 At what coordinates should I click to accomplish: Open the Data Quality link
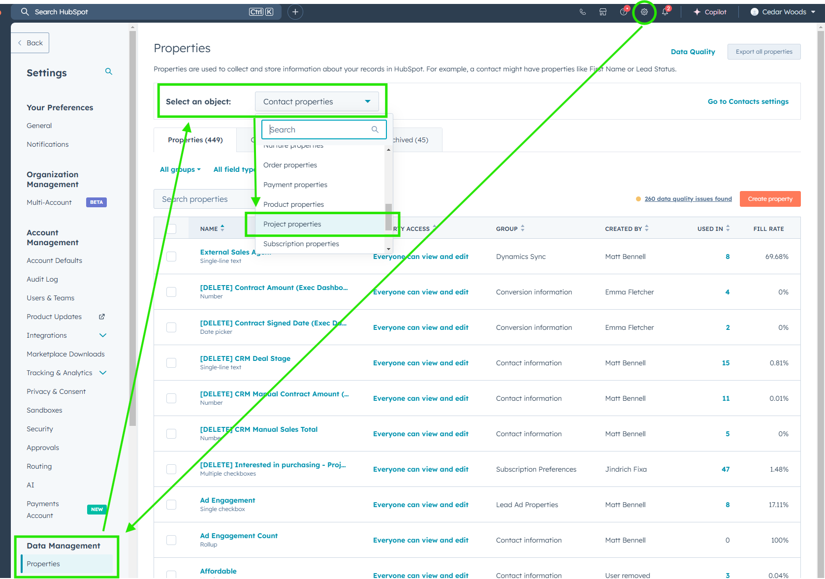(x=693, y=52)
